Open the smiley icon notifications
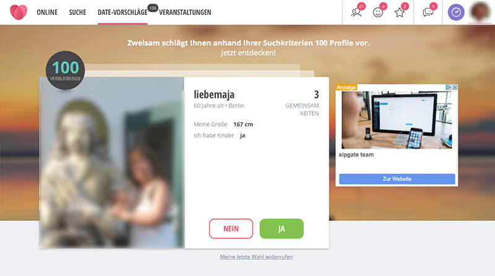Screen dimensions: 495x276 378,12
